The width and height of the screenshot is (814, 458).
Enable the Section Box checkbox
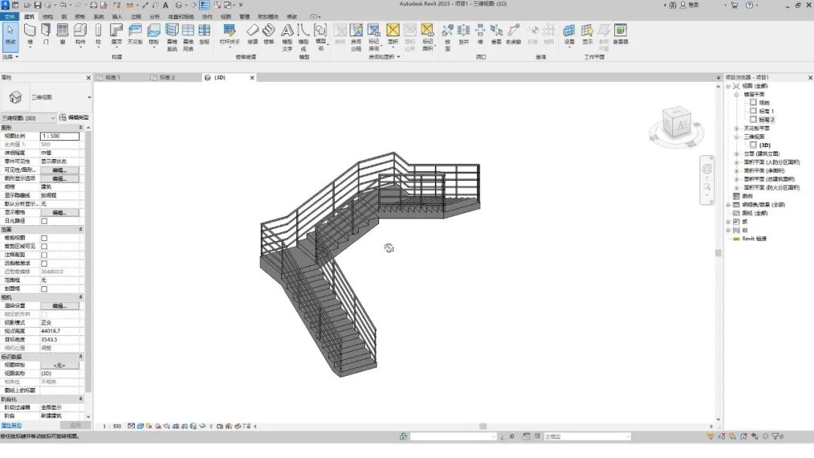44,289
